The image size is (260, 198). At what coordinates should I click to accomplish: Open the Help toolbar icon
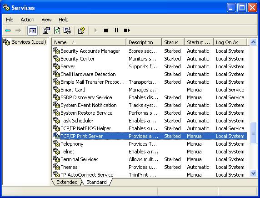(x=81, y=30)
